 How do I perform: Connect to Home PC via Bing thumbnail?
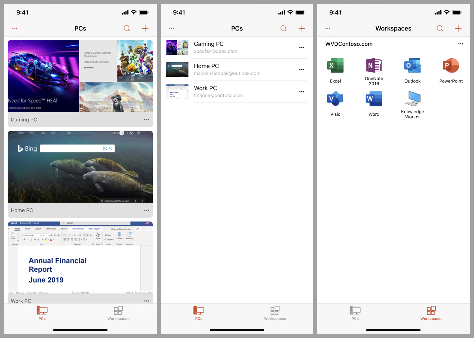80,167
